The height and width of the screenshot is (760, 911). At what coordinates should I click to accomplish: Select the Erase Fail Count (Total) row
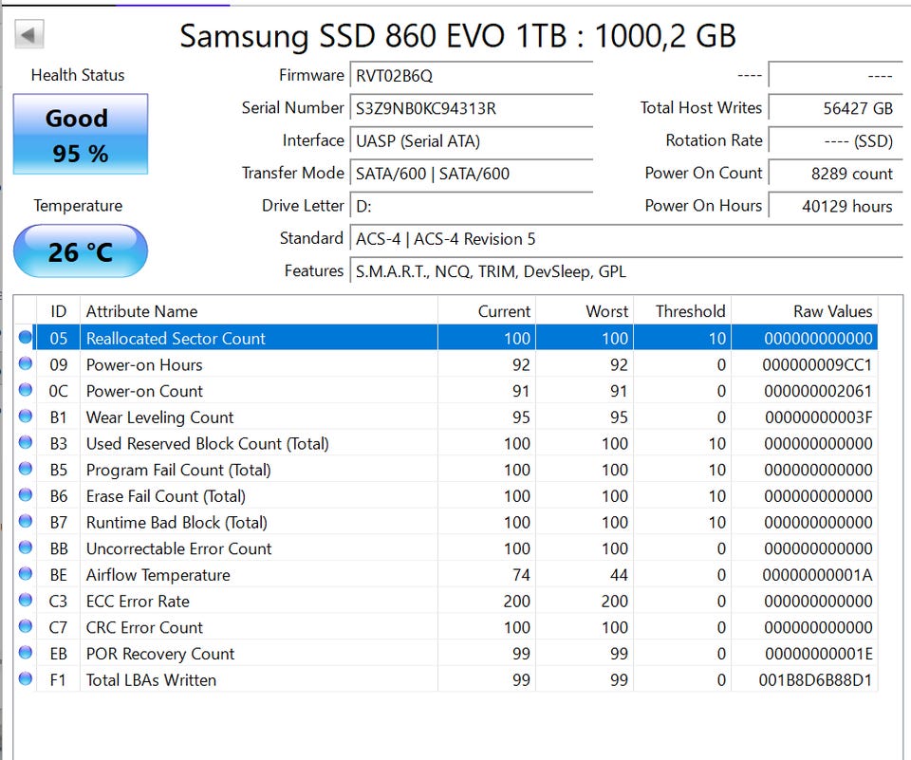point(446,495)
